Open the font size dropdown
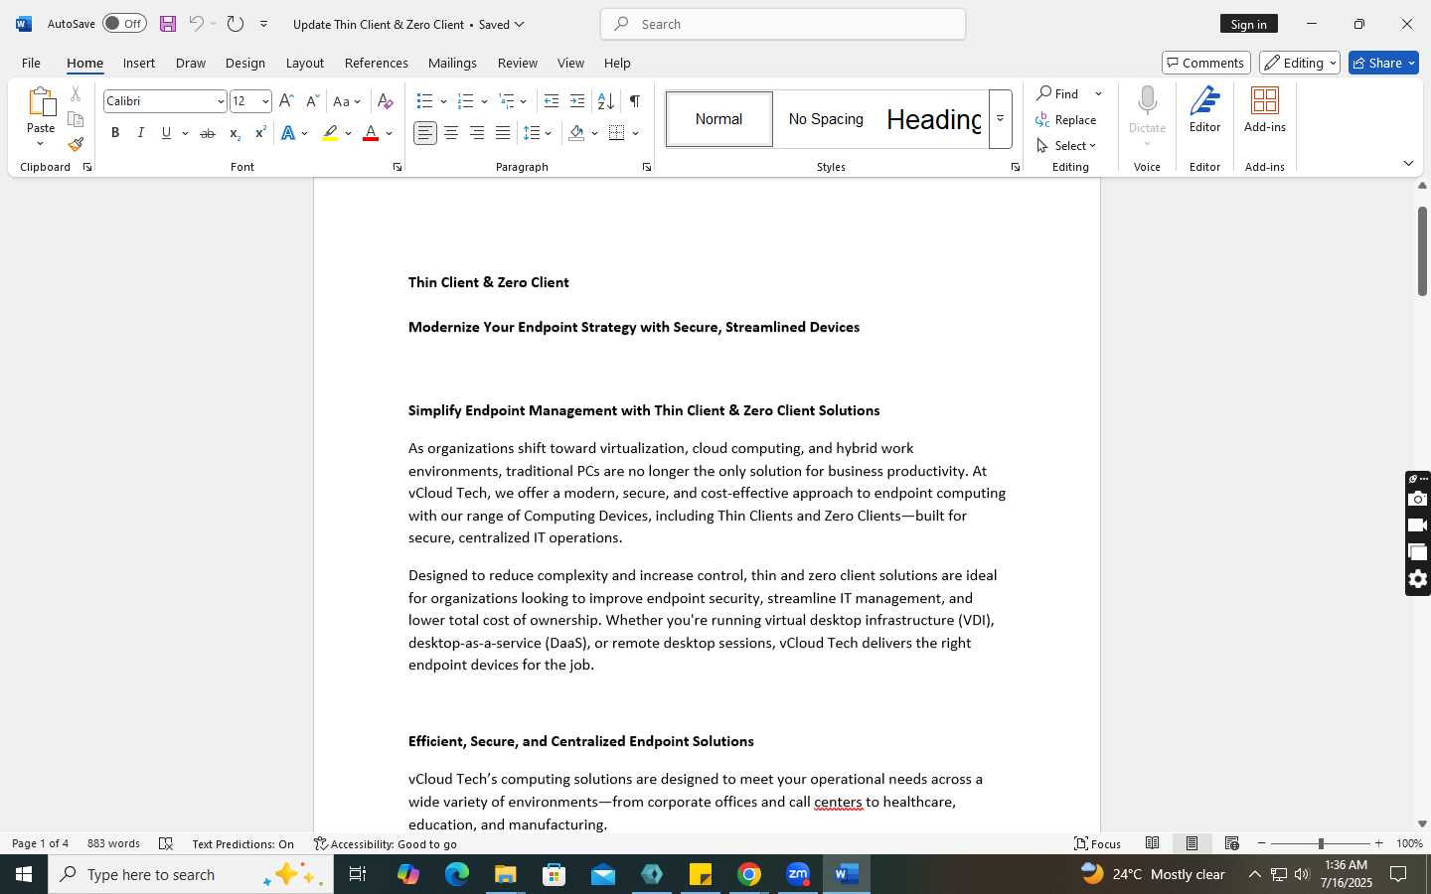Viewport: 1431px width, 894px height. click(x=265, y=101)
